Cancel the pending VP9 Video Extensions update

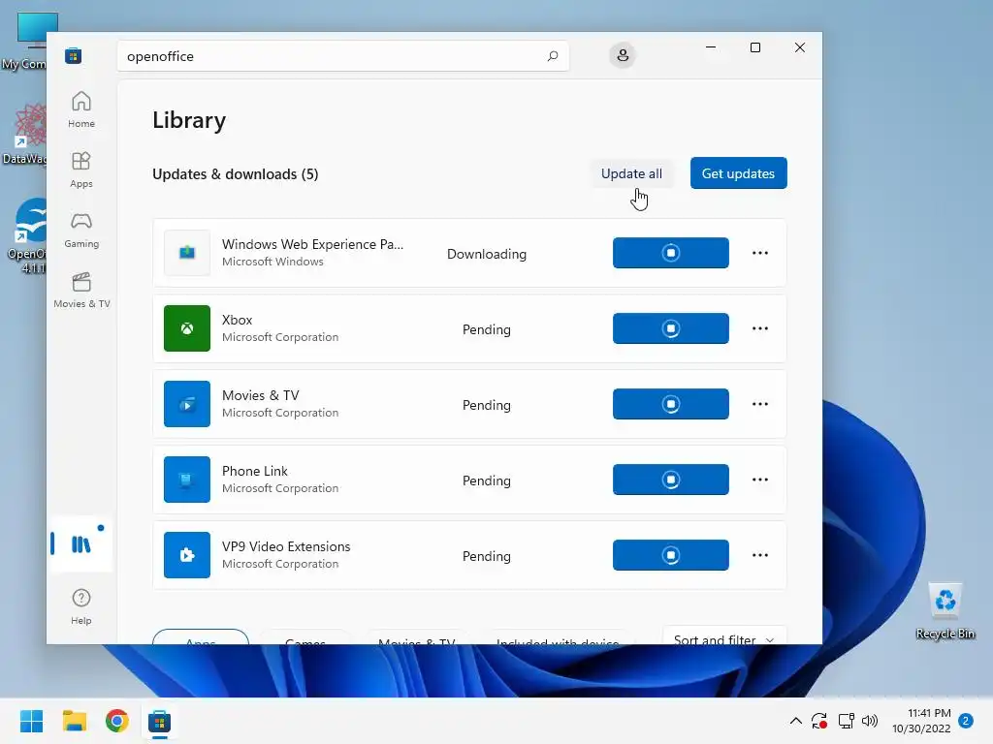tap(671, 555)
